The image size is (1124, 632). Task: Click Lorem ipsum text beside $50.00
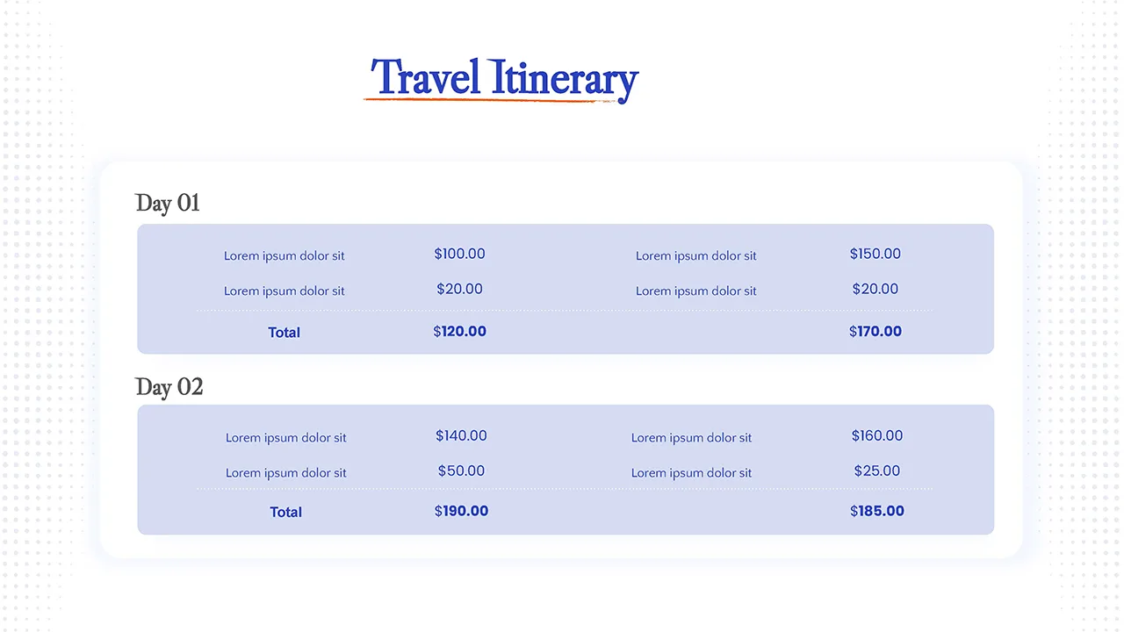pos(285,473)
